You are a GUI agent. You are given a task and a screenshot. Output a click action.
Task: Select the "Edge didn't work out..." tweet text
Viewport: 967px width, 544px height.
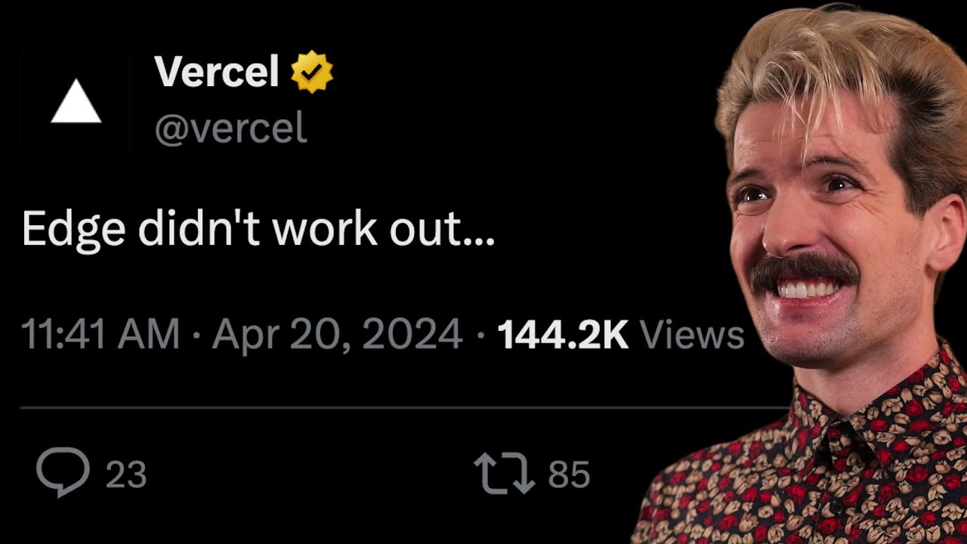tap(258, 227)
